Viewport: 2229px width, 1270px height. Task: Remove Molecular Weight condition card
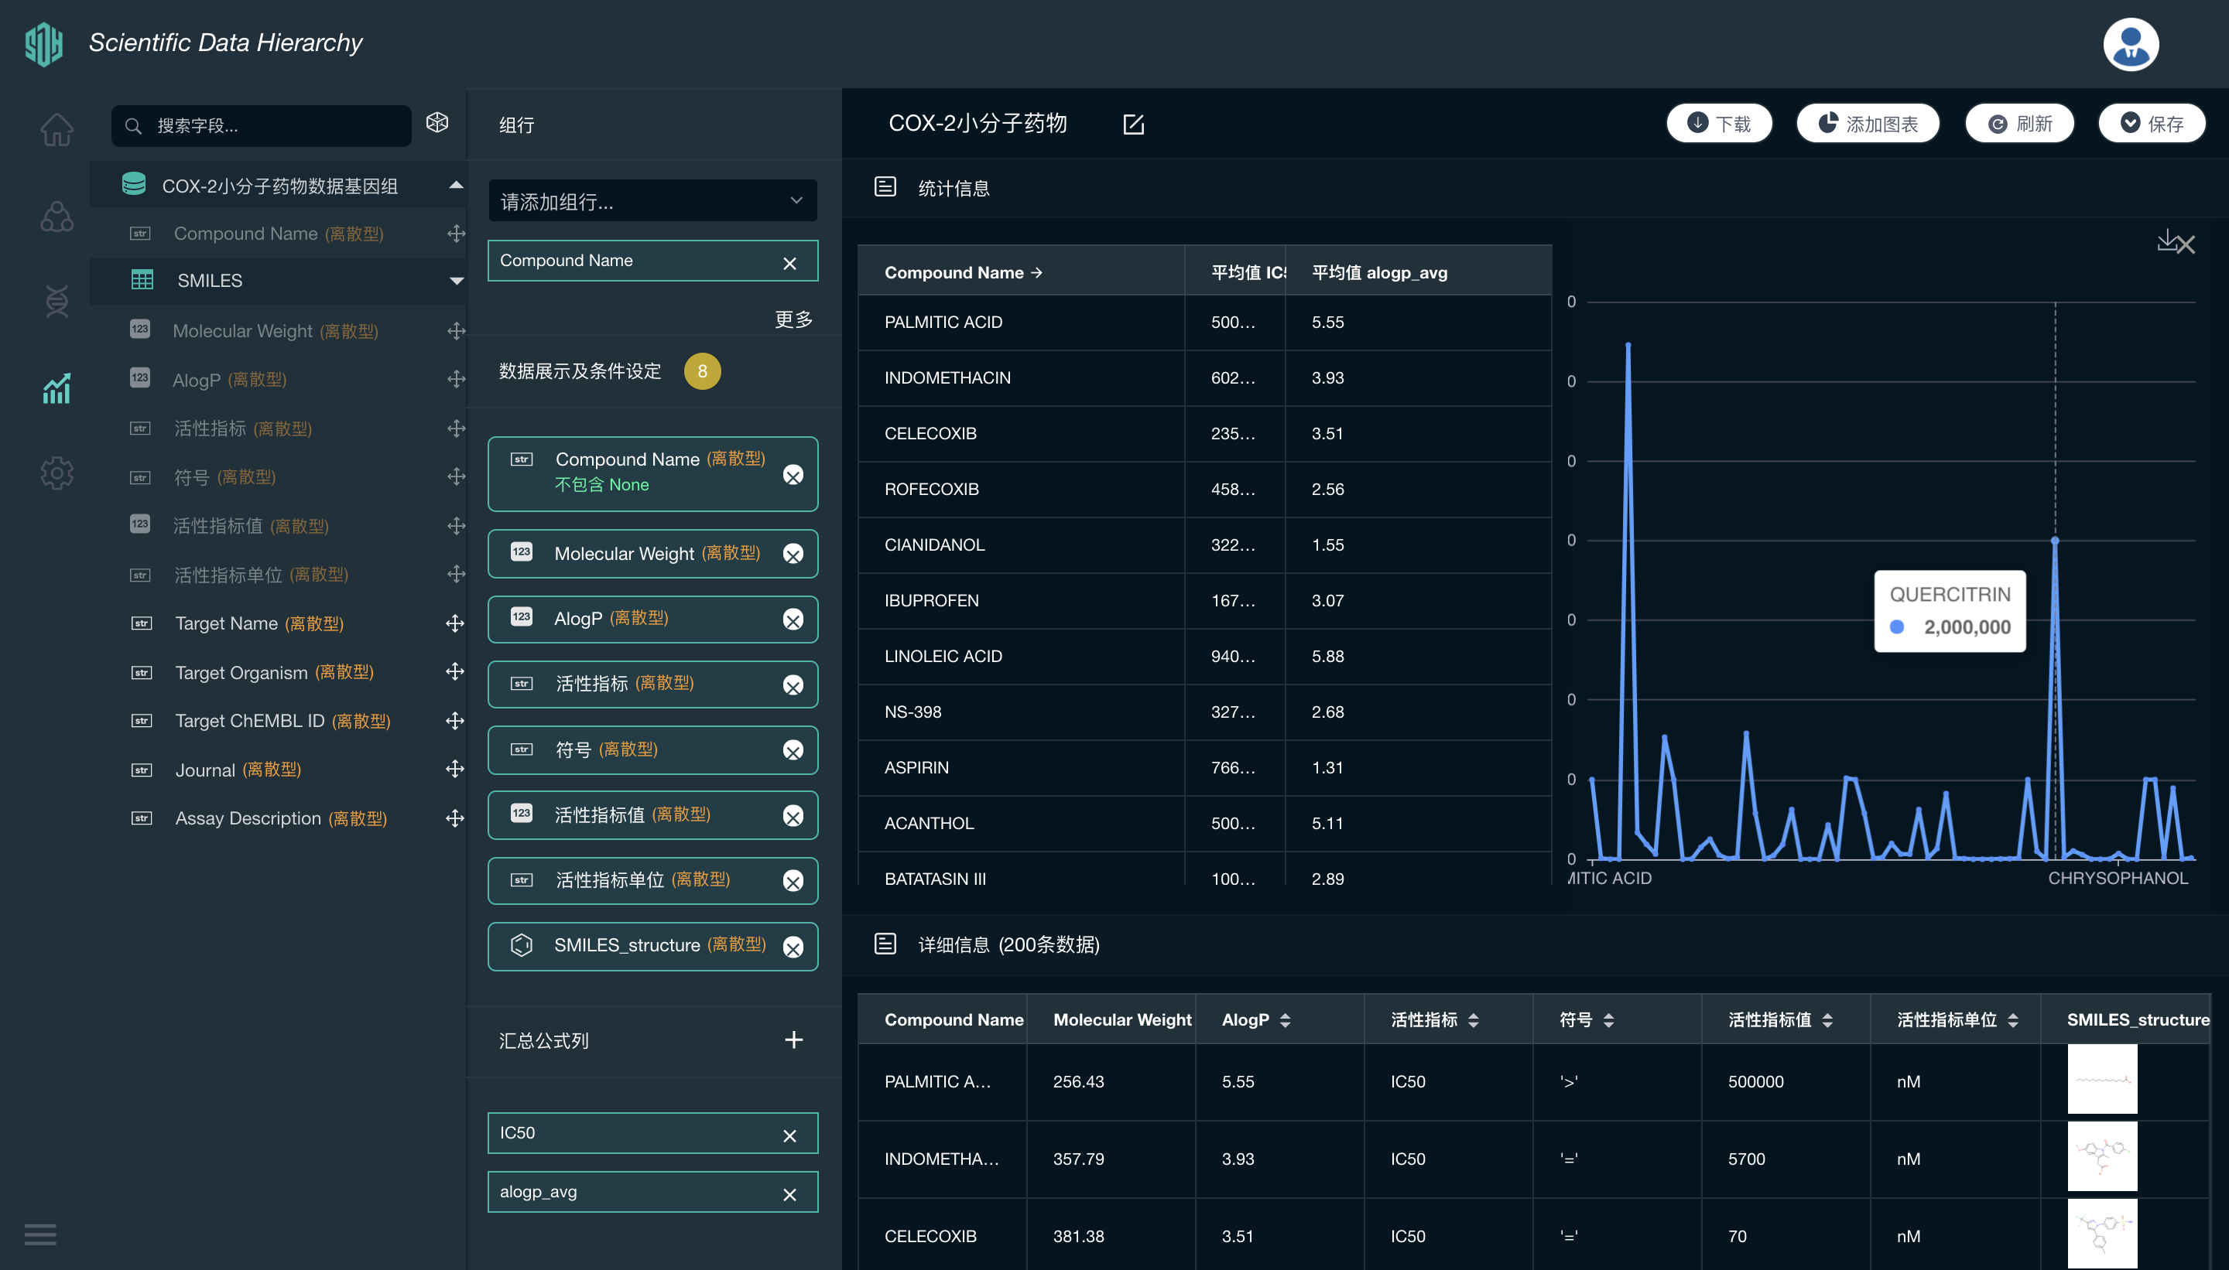[x=793, y=554]
